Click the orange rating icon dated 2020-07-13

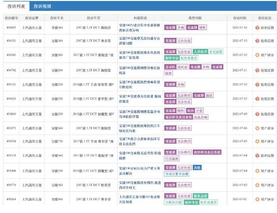pyautogui.click(x=257, y=55)
